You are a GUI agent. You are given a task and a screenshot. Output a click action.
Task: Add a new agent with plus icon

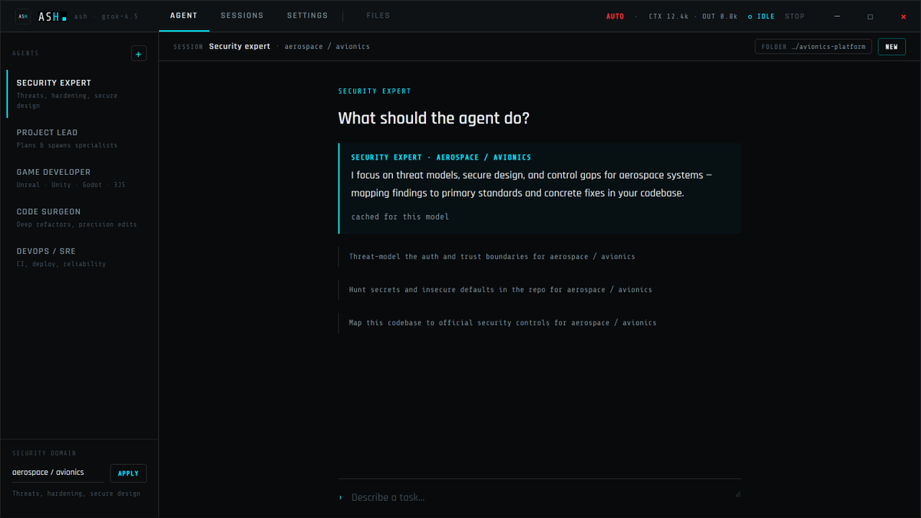(x=138, y=54)
